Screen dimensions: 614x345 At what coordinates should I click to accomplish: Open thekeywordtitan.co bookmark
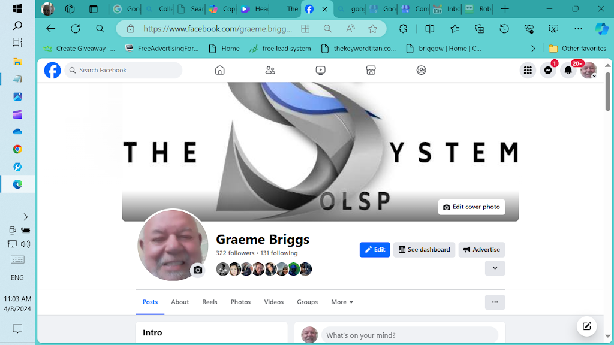tap(359, 49)
